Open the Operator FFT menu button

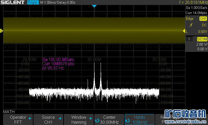click(x=18, y=120)
